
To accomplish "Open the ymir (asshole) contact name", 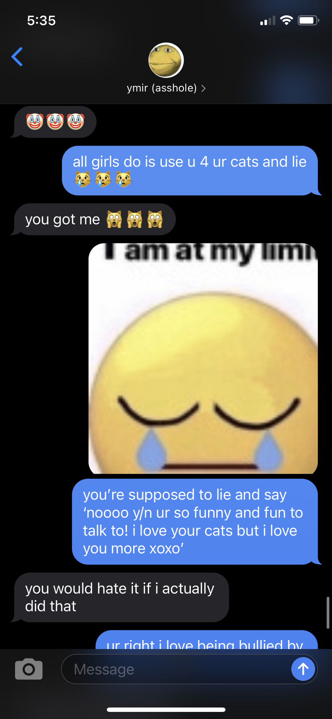I will [x=162, y=88].
